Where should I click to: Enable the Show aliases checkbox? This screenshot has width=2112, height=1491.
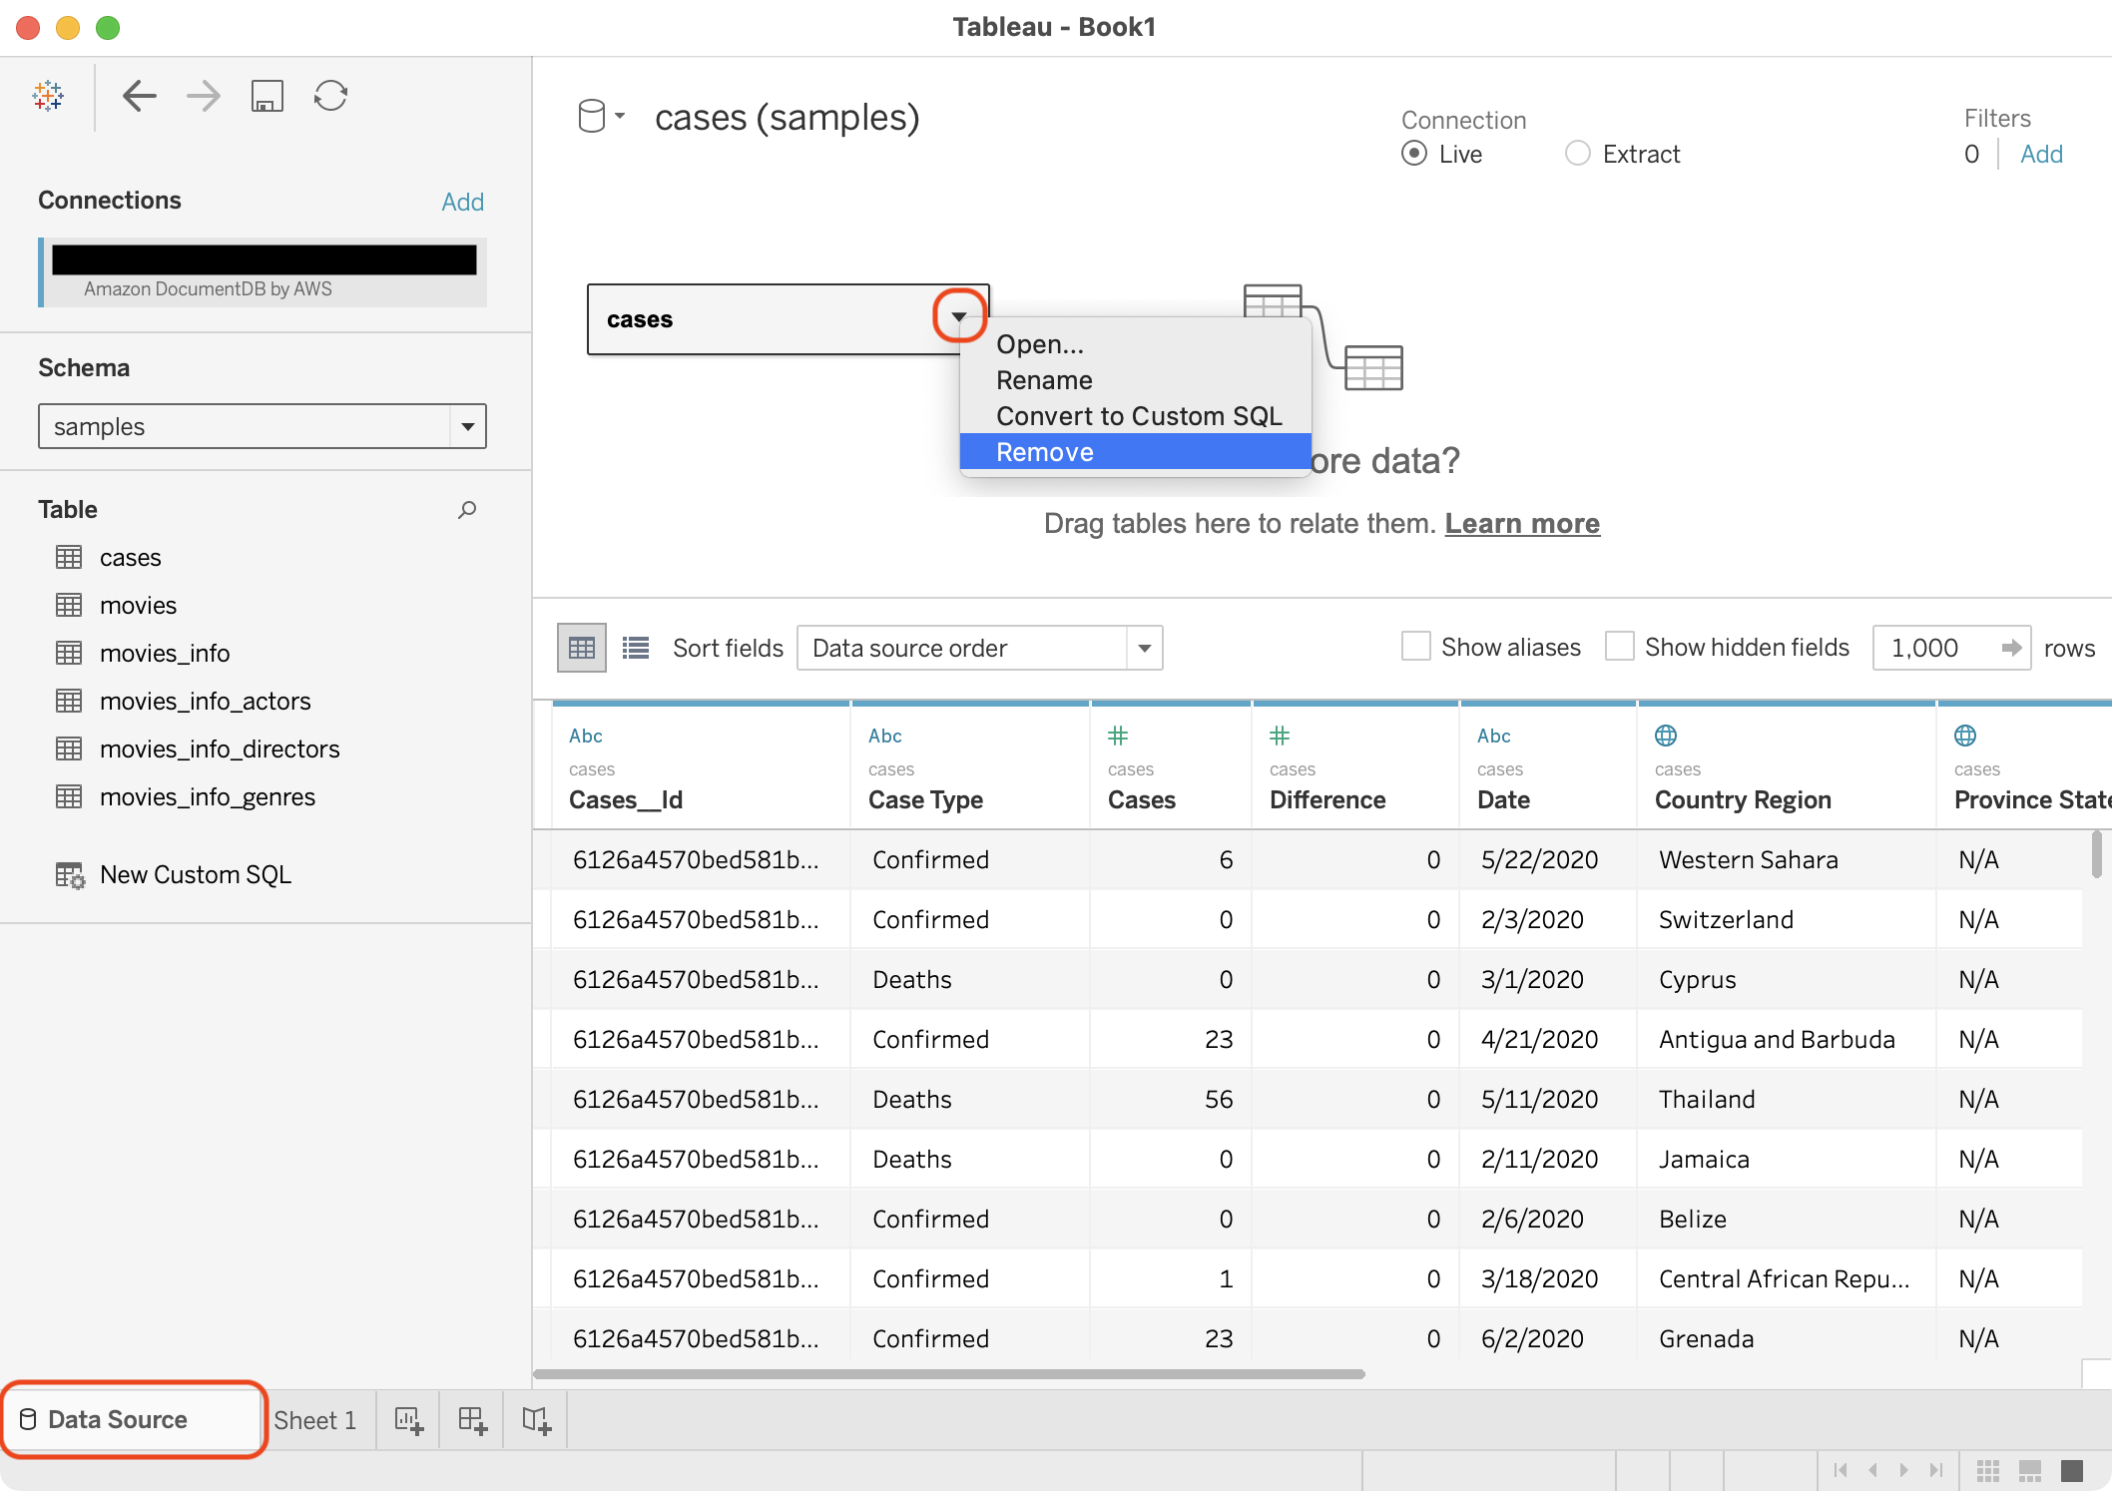click(1415, 647)
